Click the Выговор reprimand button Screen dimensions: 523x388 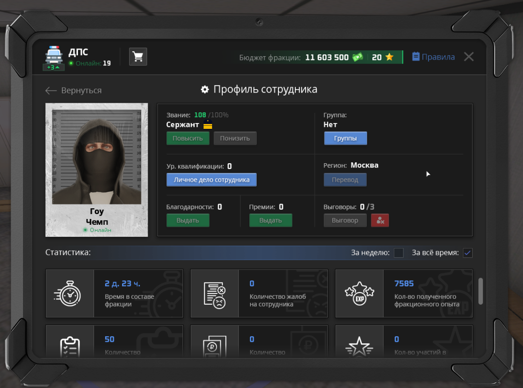345,220
